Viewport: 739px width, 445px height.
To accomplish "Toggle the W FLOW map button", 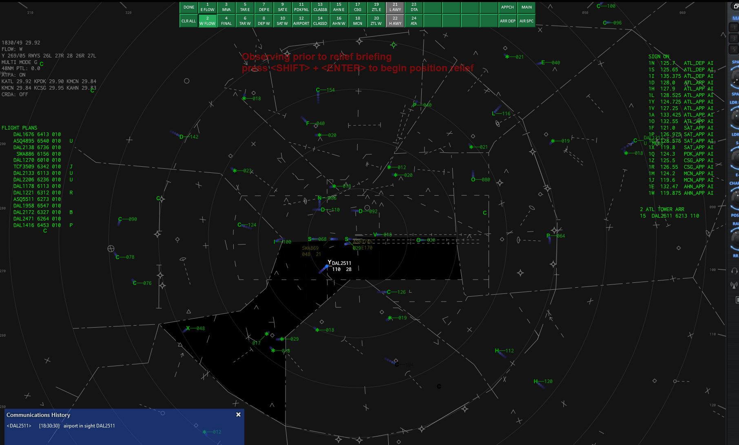I will (207, 21).
